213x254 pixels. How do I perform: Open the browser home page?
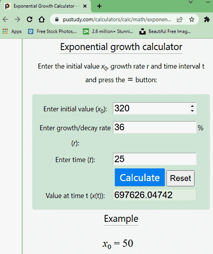pyautogui.click(x=42, y=19)
